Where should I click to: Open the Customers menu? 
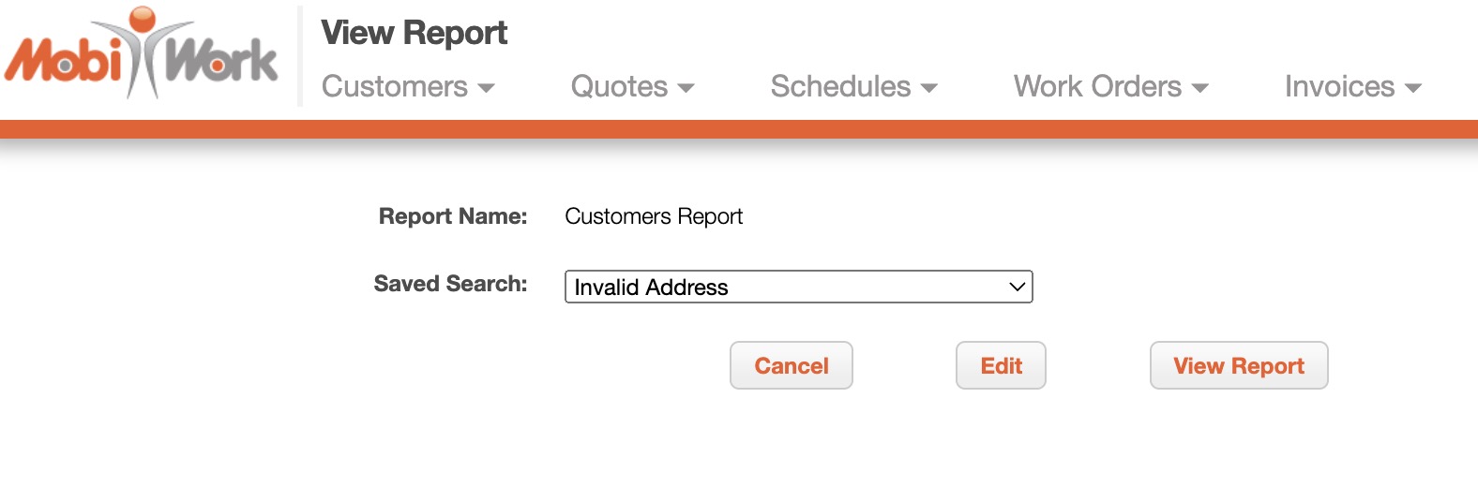tap(395, 86)
